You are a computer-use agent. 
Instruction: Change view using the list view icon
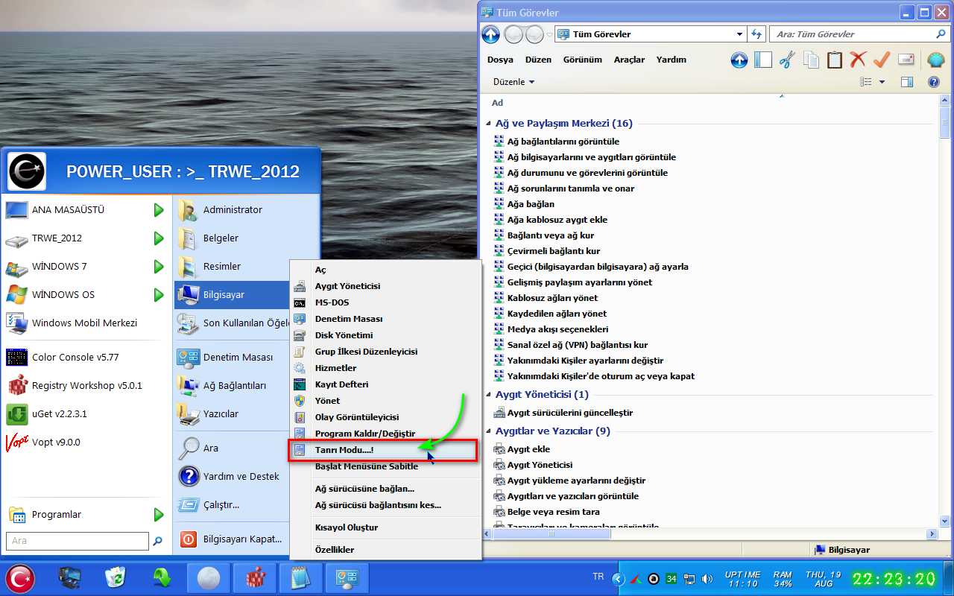tap(866, 82)
